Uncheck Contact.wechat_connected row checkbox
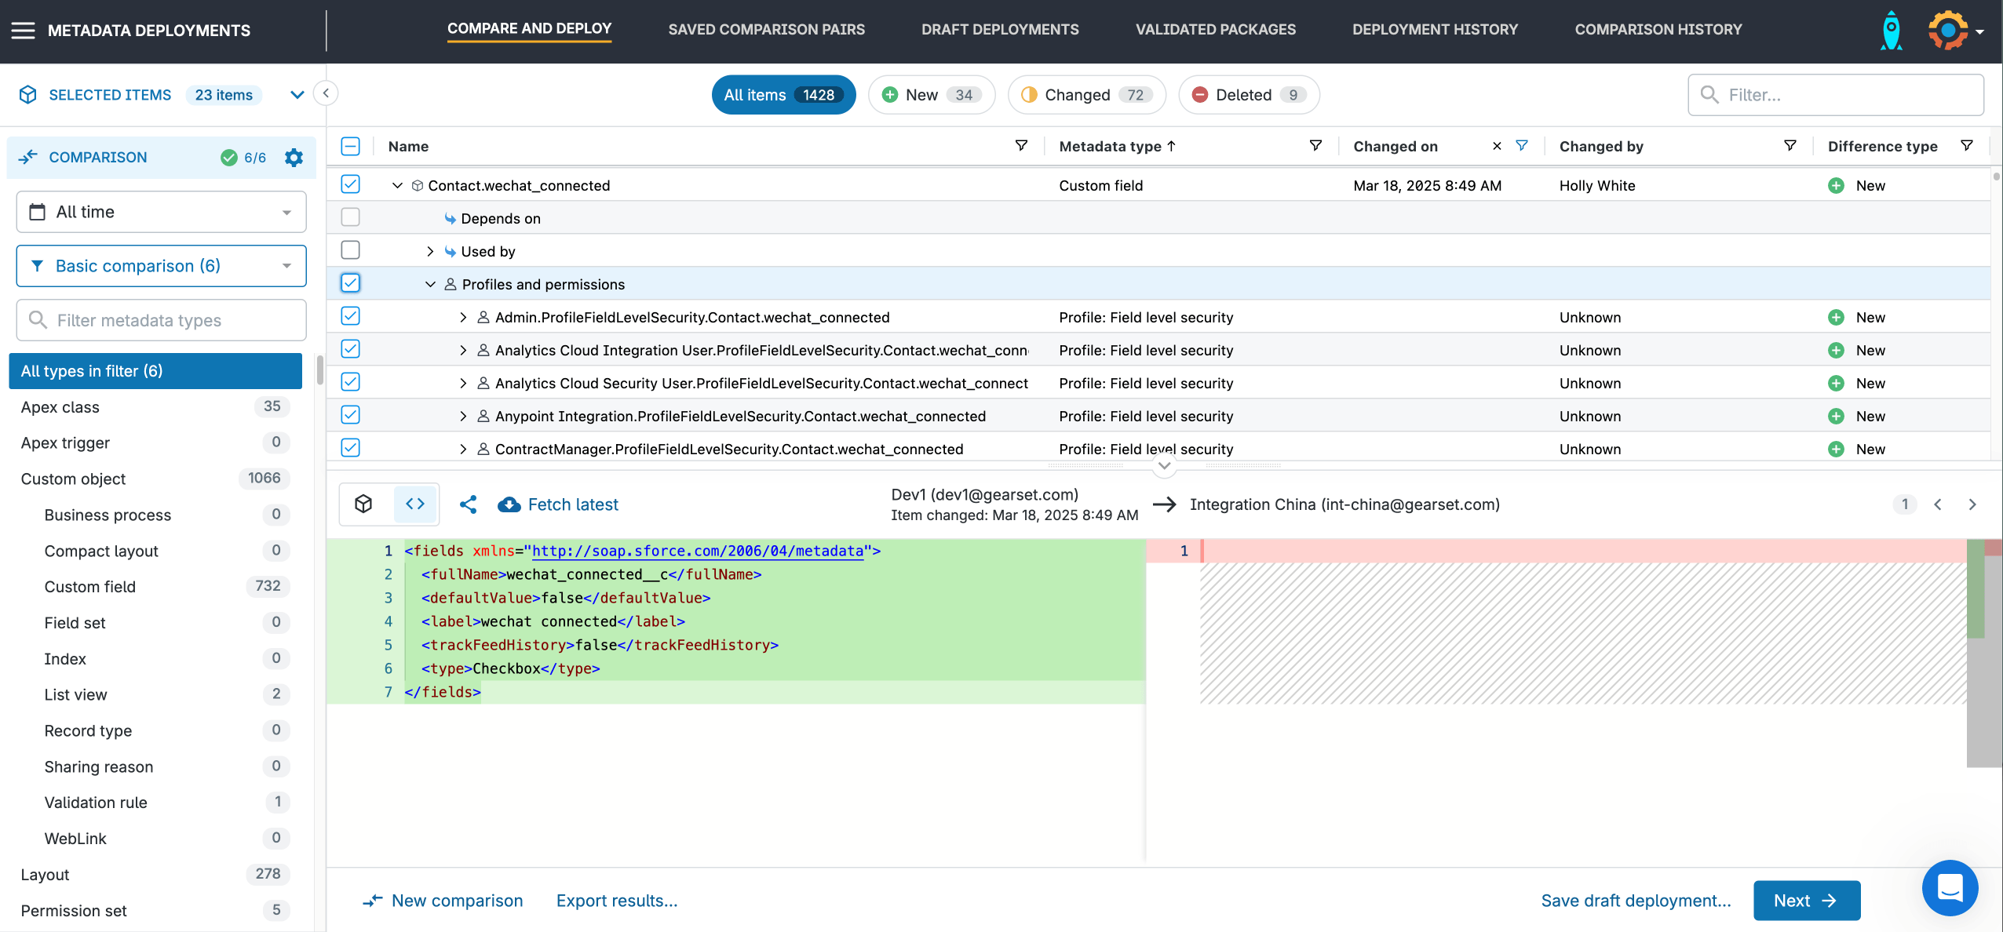 pyautogui.click(x=351, y=184)
